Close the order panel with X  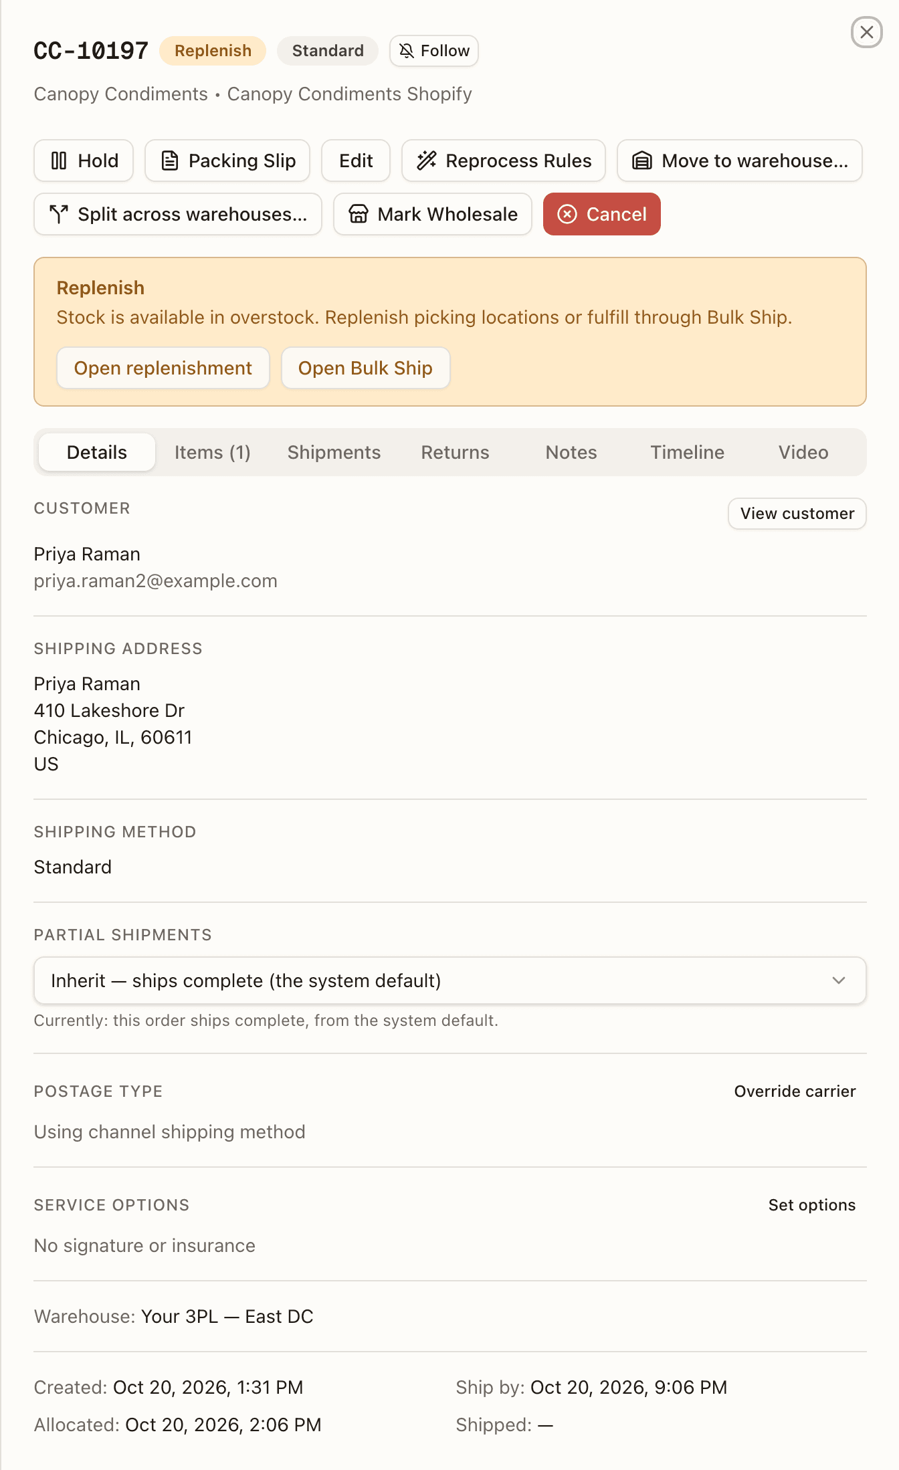pos(867,32)
